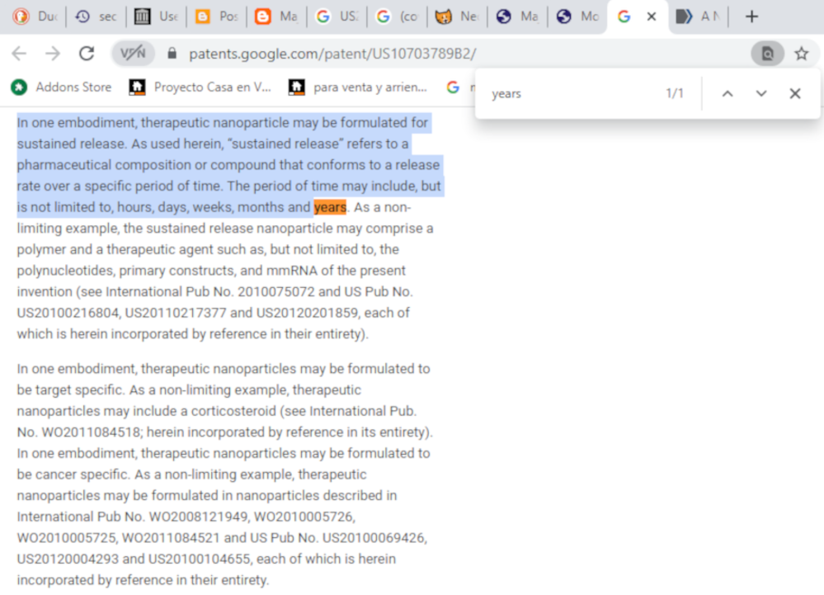Click the forward navigation arrow
Viewport: 824px width, 595px height.
pos(53,54)
